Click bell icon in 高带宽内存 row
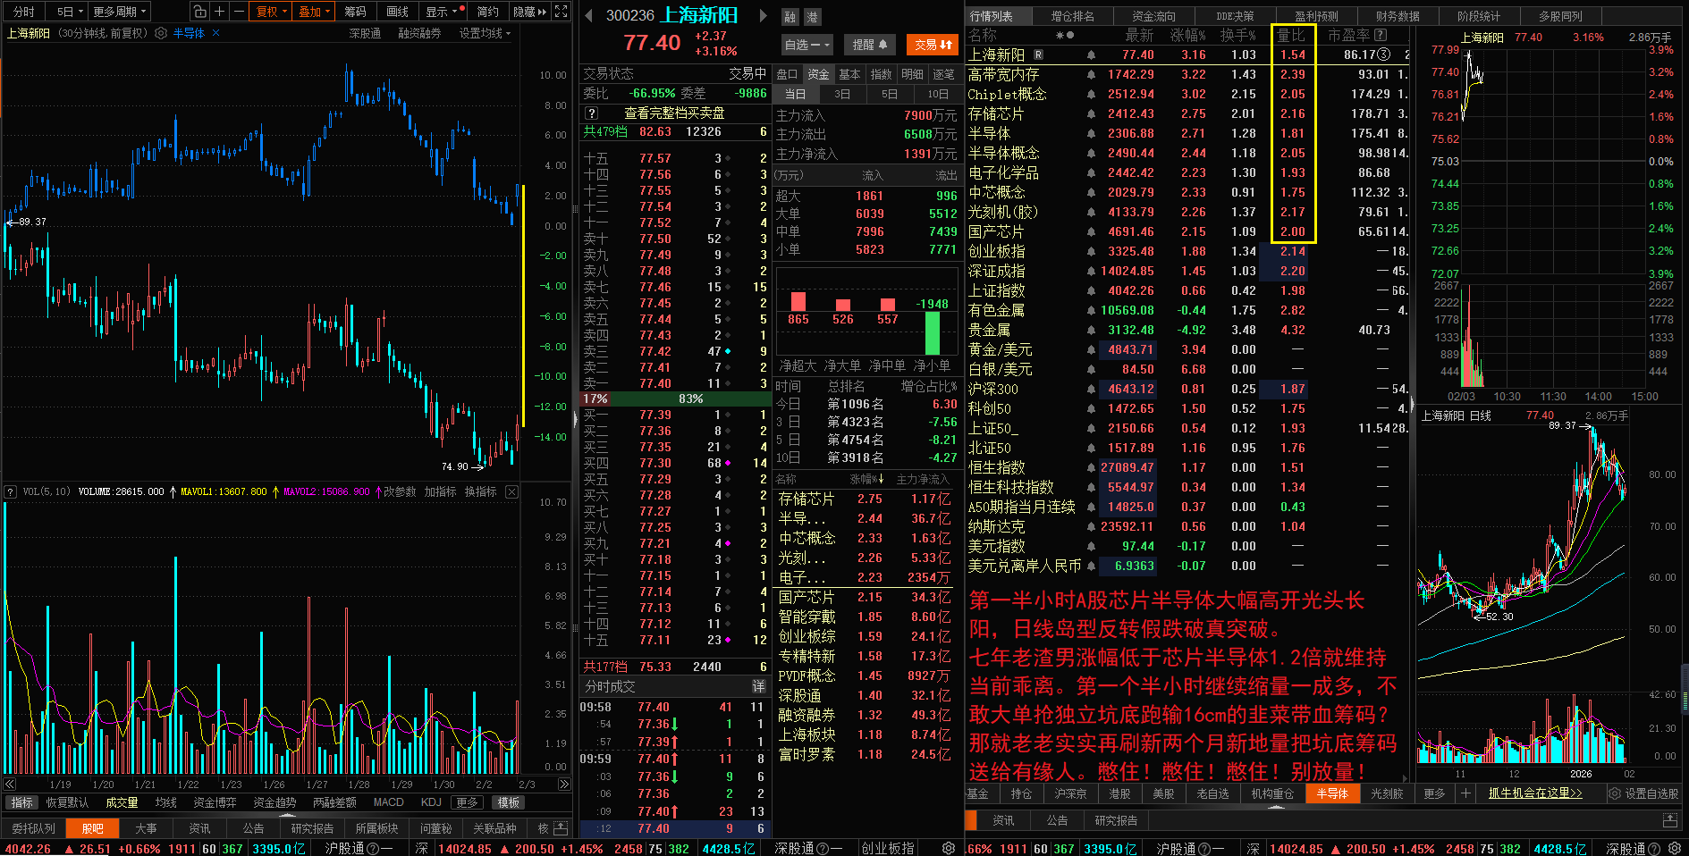1689x856 pixels. pyautogui.click(x=1091, y=74)
